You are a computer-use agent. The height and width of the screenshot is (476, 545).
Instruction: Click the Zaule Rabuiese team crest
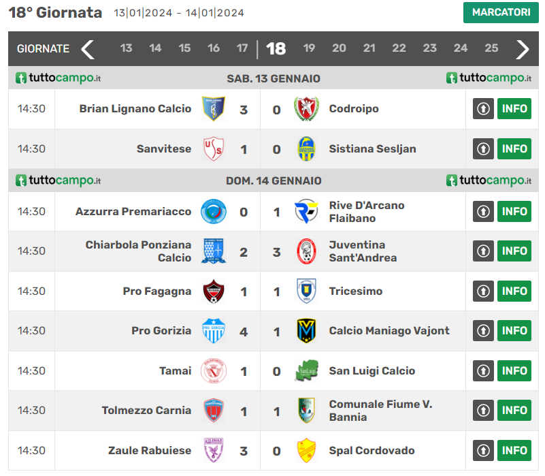214,451
